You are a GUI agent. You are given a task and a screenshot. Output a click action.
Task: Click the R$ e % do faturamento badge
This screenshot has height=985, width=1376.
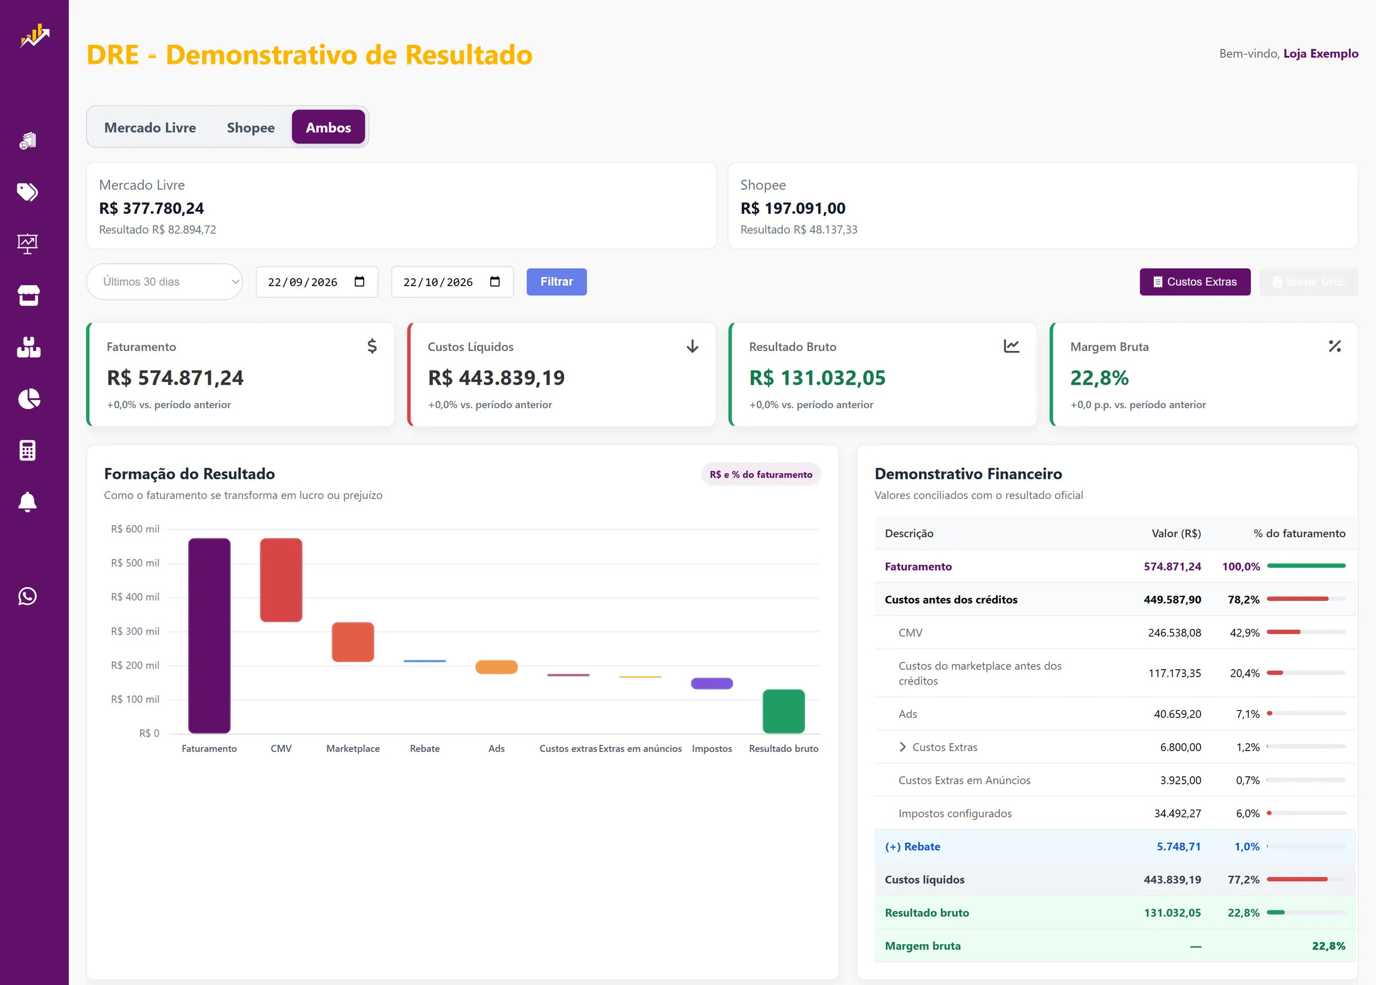760,474
